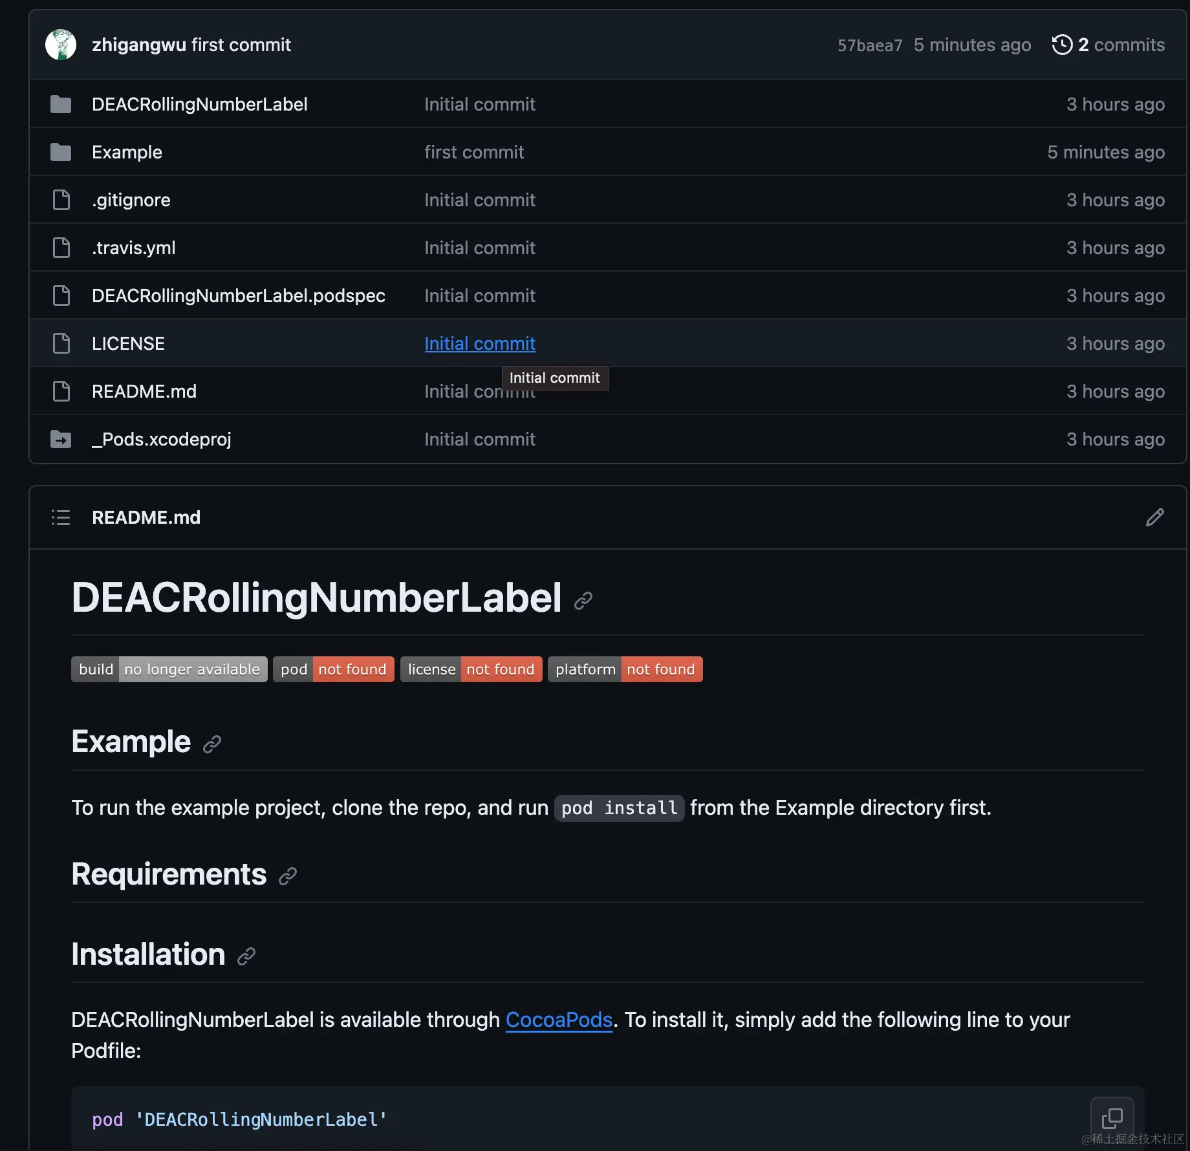1190x1151 pixels.
Task: Click the zhigangwu profile avatar
Action: click(x=61, y=45)
